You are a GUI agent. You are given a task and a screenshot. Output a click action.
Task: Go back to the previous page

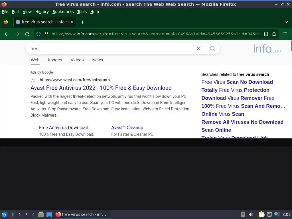(x=7, y=34)
